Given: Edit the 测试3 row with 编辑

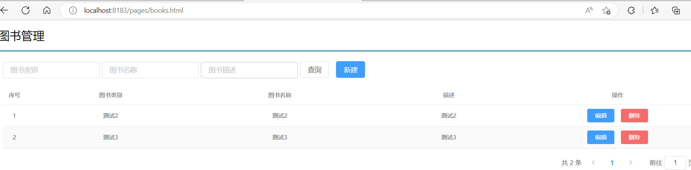Looking at the screenshot, I should pos(601,137).
